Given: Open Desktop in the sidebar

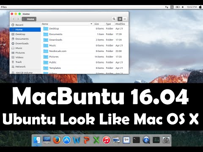Looking at the screenshot, I should (x=25, y=34).
